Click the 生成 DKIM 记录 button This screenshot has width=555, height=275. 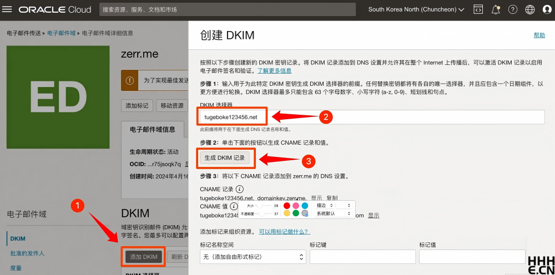pyautogui.click(x=225, y=158)
